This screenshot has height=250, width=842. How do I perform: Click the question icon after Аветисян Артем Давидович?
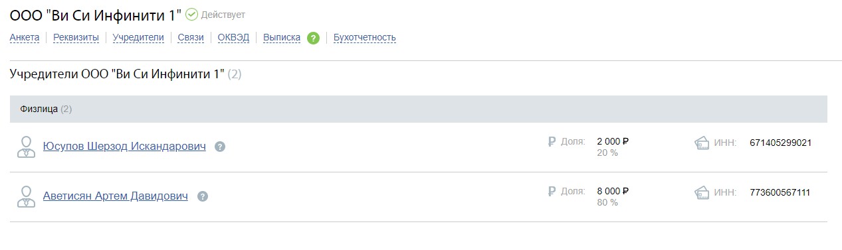[x=203, y=196]
